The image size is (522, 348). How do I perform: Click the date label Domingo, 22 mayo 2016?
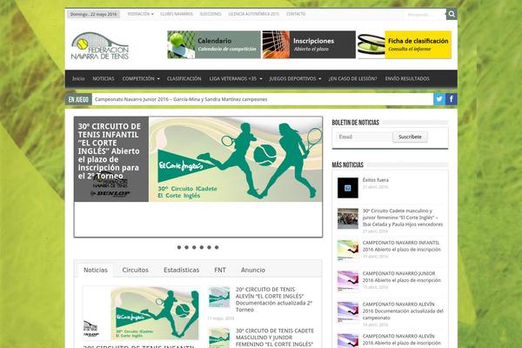tap(94, 14)
